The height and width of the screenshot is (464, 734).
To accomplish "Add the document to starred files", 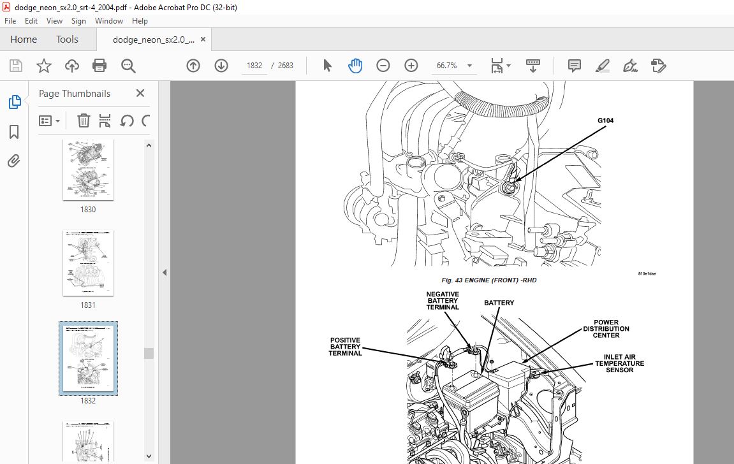I will 44,66.
